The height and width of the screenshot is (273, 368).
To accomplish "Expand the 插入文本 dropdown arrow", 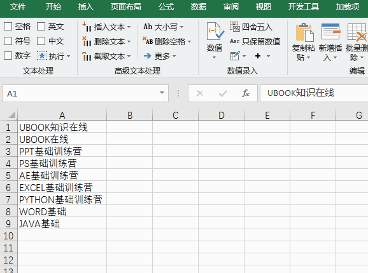I will (x=129, y=27).
